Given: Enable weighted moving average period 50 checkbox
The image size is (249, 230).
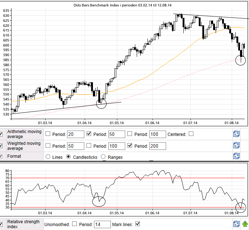Looking at the screenshot, I should 48,146.
